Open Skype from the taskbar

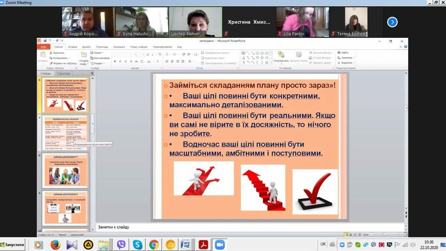pos(138,245)
